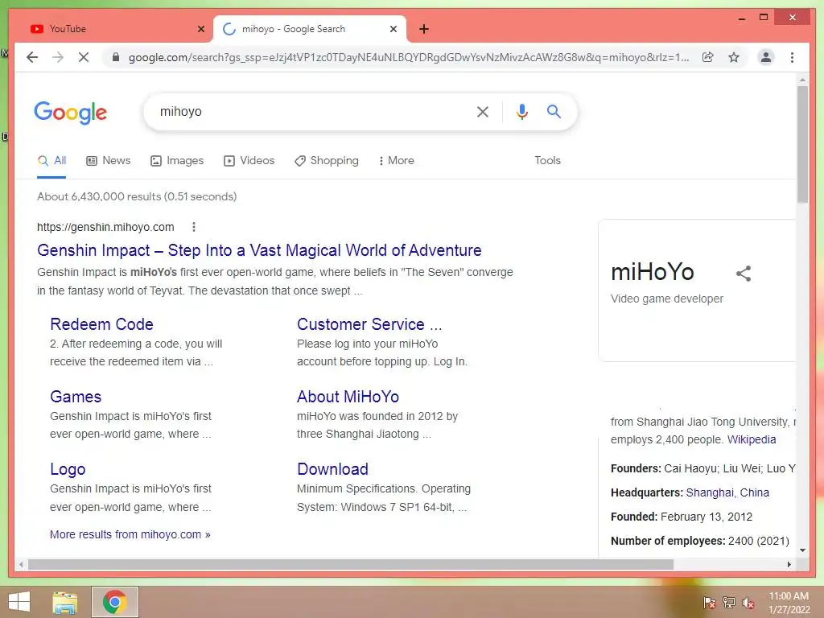Bookmark this page with the star icon
Image resolution: width=824 pixels, height=618 pixels.
pos(734,57)
